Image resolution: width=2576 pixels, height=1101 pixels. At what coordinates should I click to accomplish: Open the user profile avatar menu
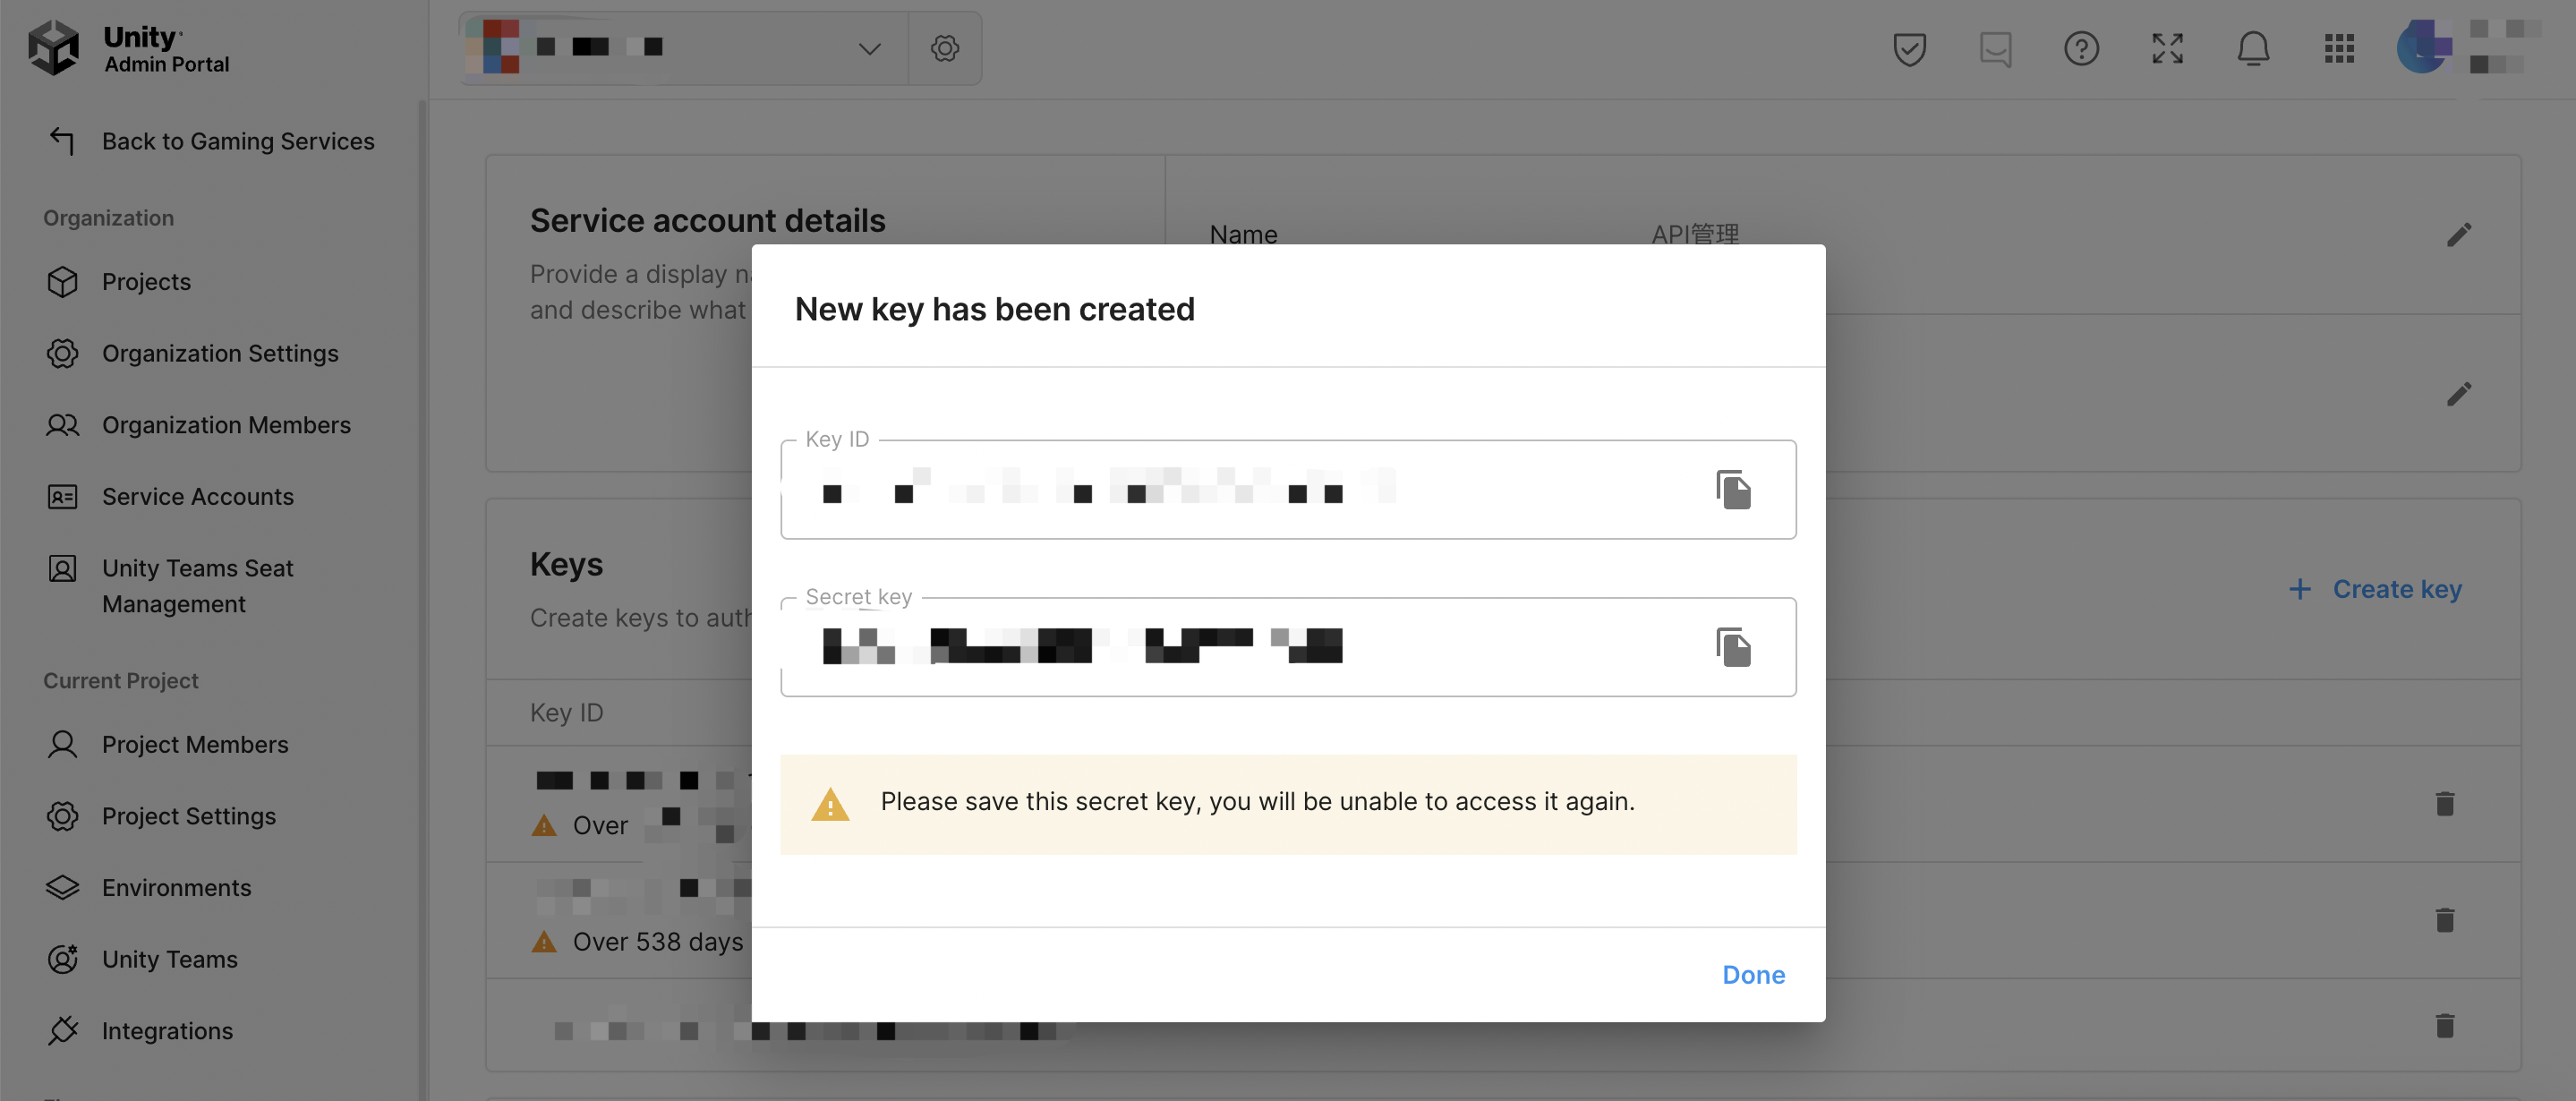click(2424, 47)
